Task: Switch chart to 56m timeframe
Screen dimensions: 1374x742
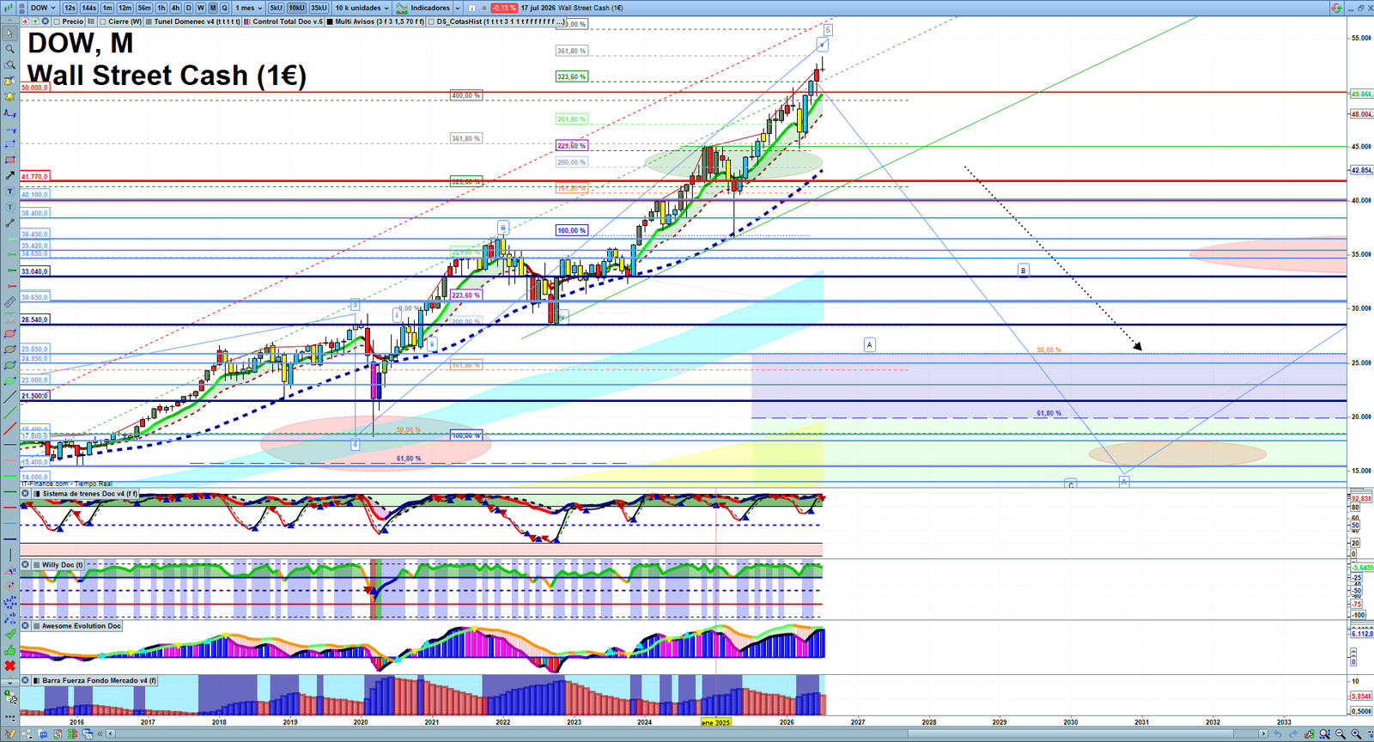Action: pos(144,8)
